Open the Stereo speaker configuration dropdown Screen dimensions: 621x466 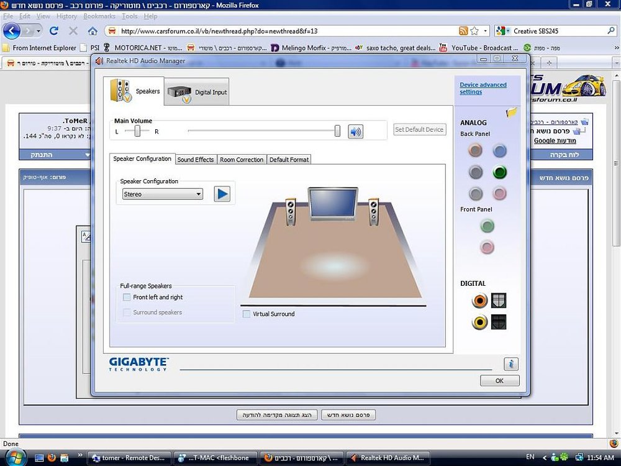point(162,194)
